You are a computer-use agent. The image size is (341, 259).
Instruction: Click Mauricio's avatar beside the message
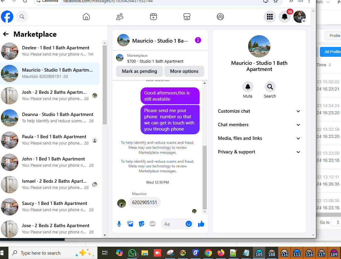point(122,203)
